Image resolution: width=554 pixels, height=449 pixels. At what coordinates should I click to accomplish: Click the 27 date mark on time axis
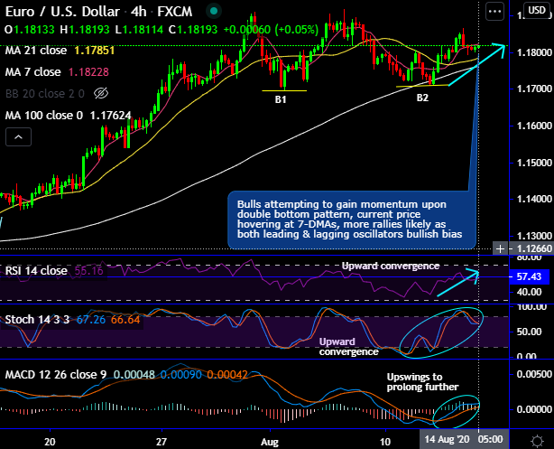(x=162, y=442)
